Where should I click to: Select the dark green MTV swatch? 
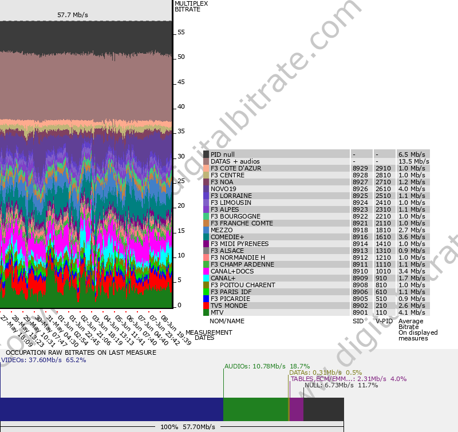206,312
